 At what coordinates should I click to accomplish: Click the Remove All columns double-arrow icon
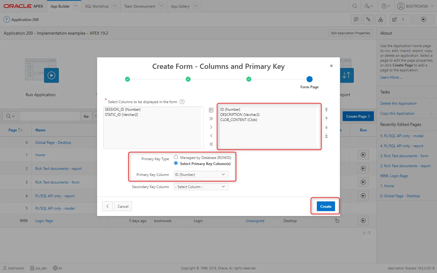click(211, 144)
